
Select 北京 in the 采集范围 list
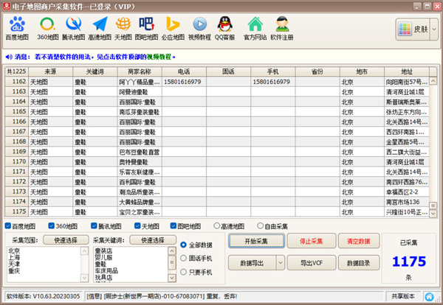click(x=15, y=250)
